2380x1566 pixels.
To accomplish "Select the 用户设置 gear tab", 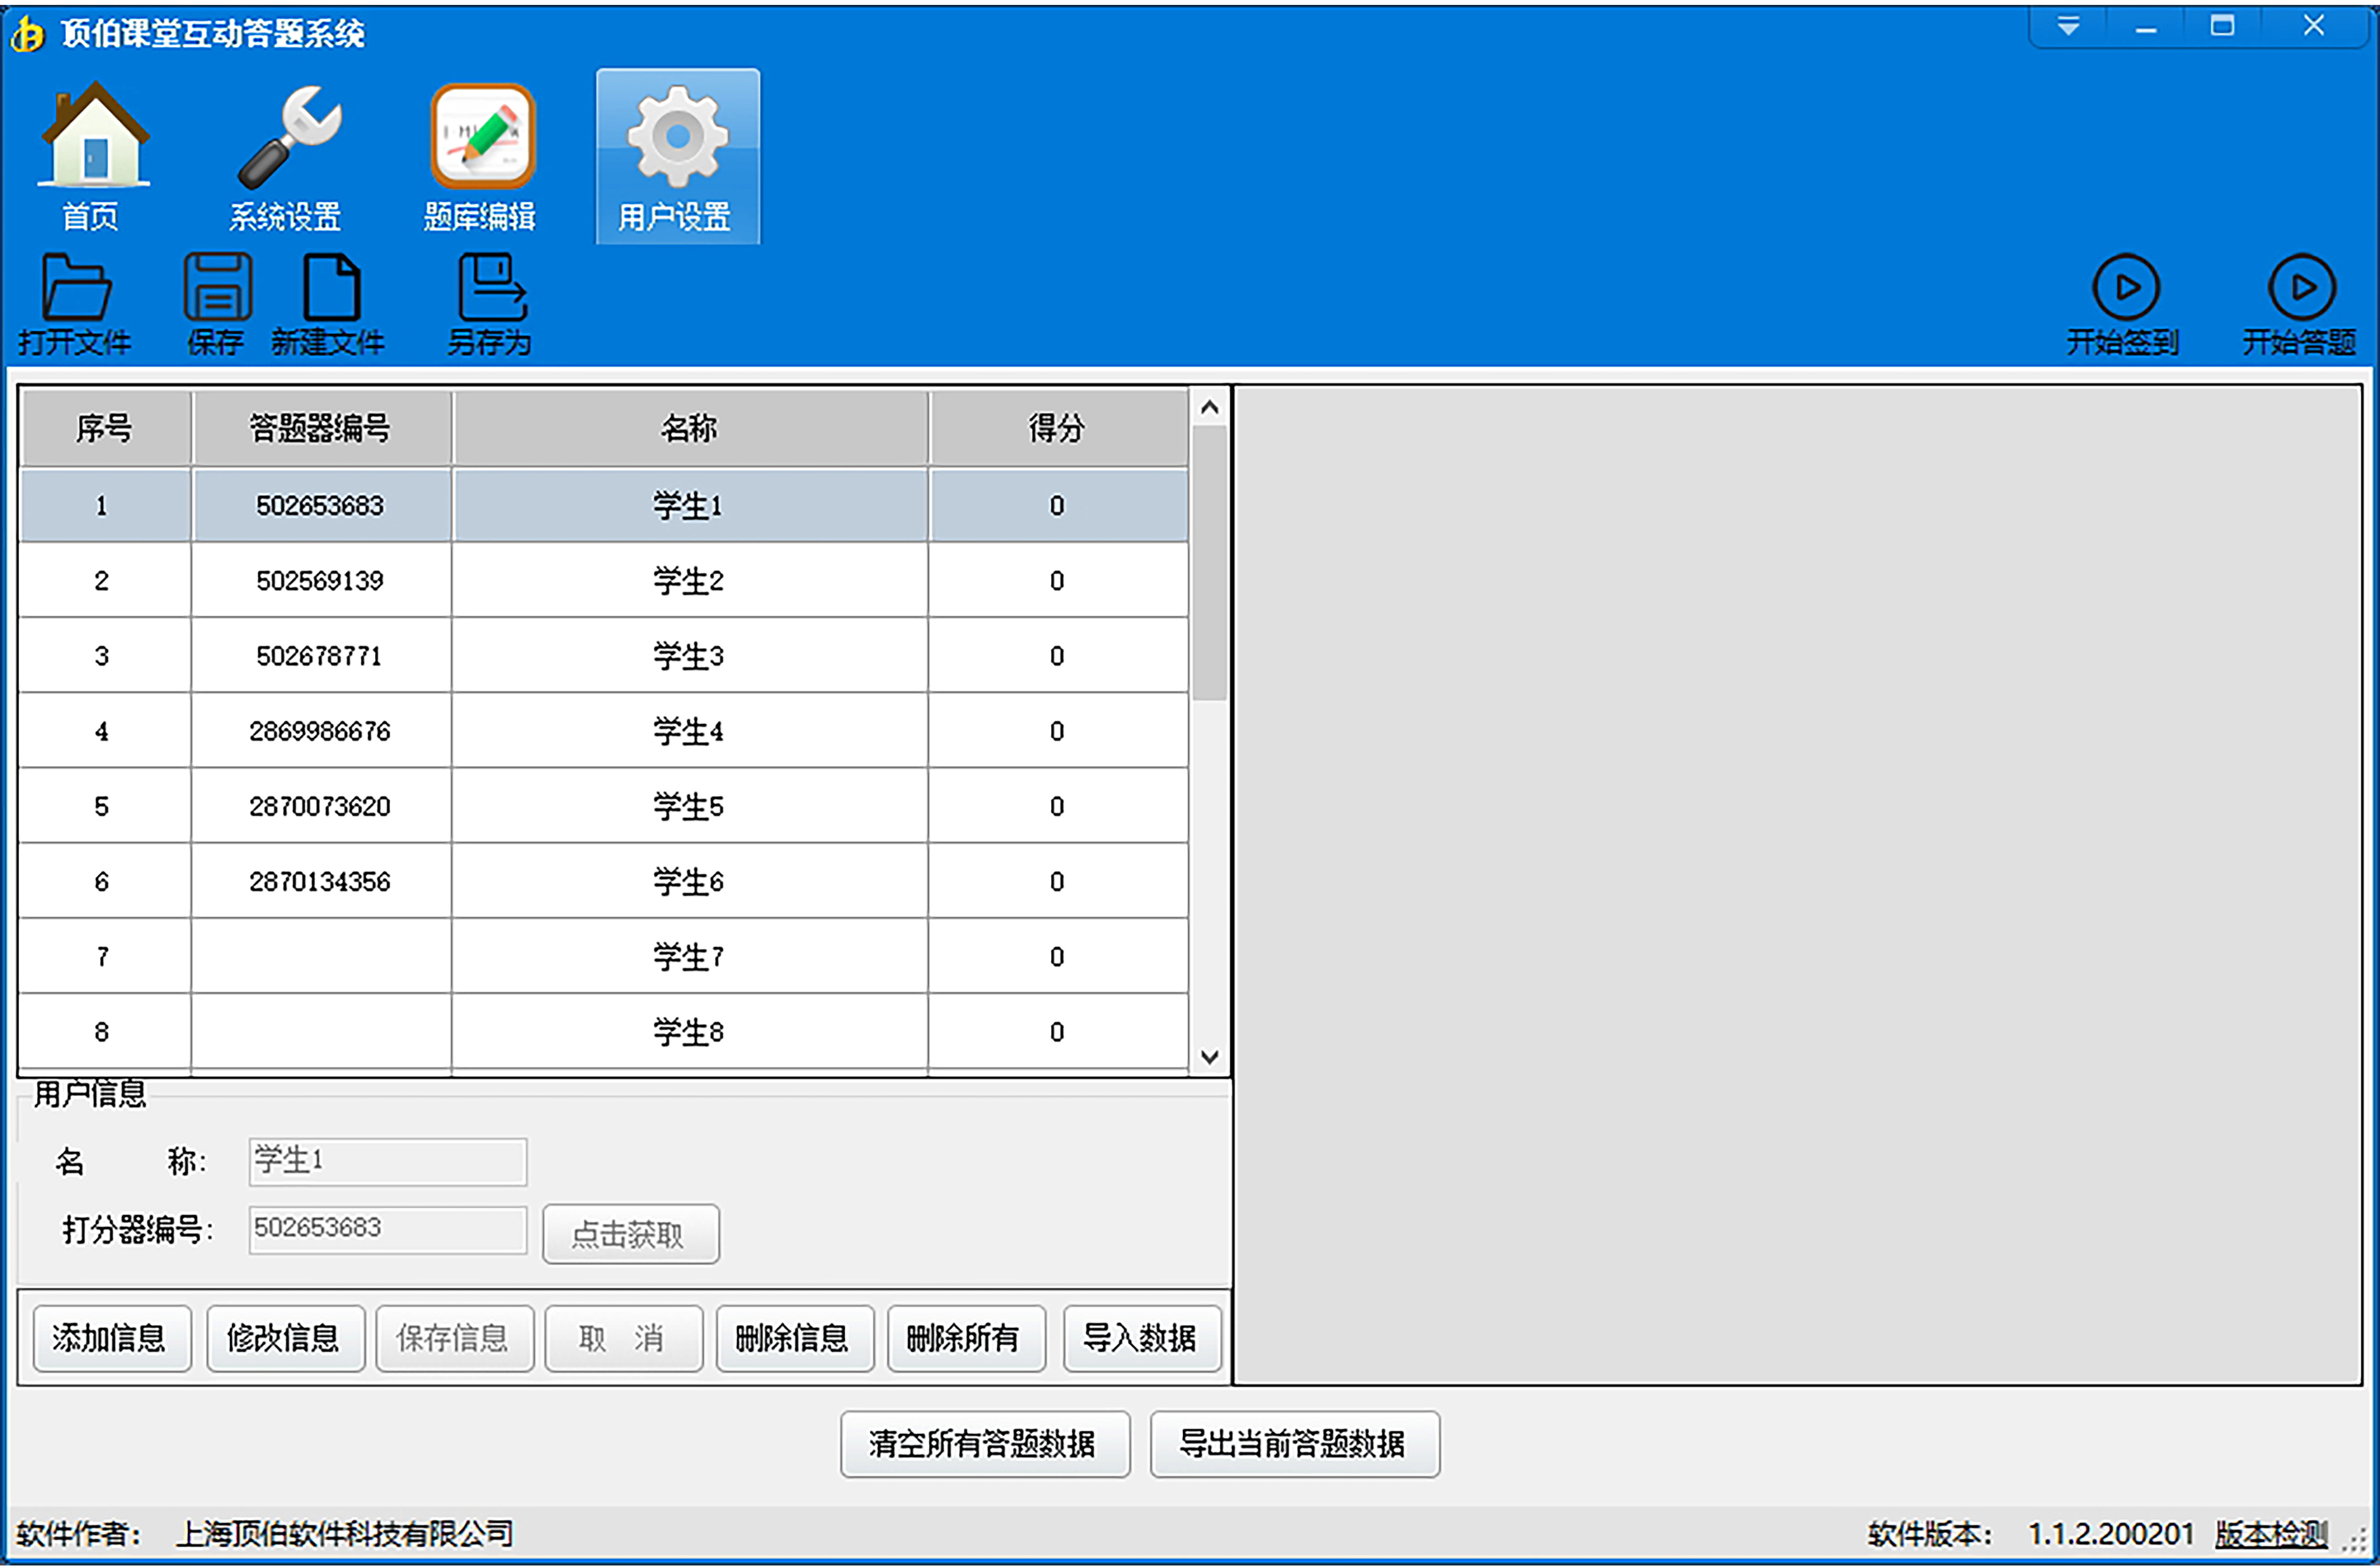I will coord(677,156).
